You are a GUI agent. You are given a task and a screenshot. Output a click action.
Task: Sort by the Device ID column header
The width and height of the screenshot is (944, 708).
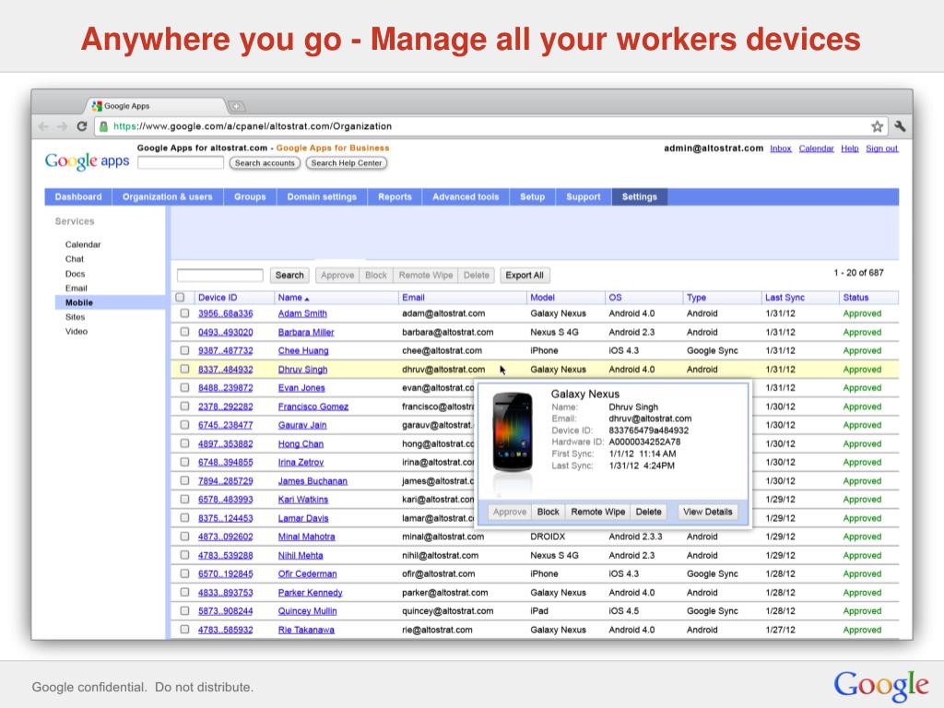coord(218,298)
